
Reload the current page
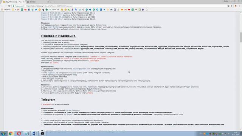pos(9,6)
